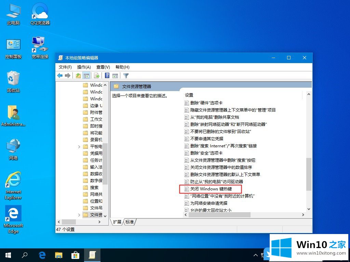Click the filter funnel toolbar icon

coord(126,76)
